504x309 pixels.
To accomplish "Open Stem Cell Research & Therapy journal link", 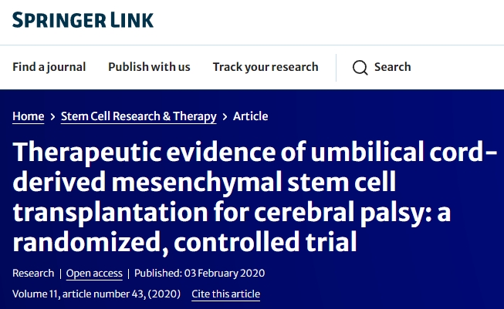I will pos(138,116).
